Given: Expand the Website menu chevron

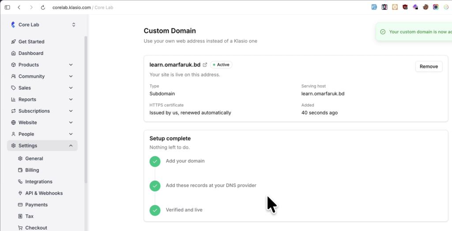Looking at the screenshot, I should [x=71, y=122].
